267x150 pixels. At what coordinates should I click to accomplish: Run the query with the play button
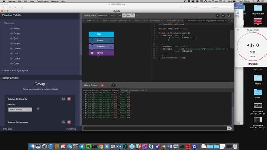(x=124, y=15)
